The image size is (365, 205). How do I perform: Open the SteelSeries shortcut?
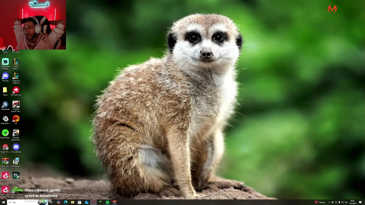click(x=5, y=120)
